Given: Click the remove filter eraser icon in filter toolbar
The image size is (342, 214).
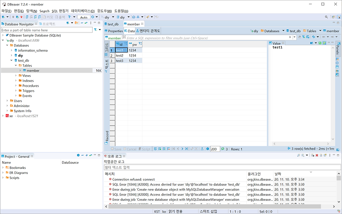Looking at the screenshot, I should [300, 37].
